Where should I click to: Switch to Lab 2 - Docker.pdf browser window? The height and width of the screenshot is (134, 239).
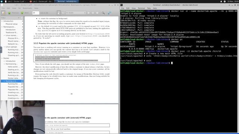(41, 1)
